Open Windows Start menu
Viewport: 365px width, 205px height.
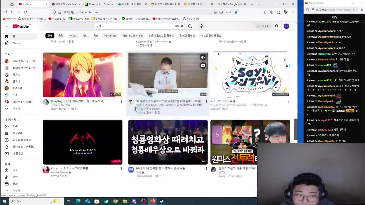click(x=5, y=201)
